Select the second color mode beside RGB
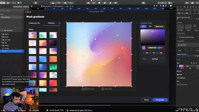 [150, 26]
